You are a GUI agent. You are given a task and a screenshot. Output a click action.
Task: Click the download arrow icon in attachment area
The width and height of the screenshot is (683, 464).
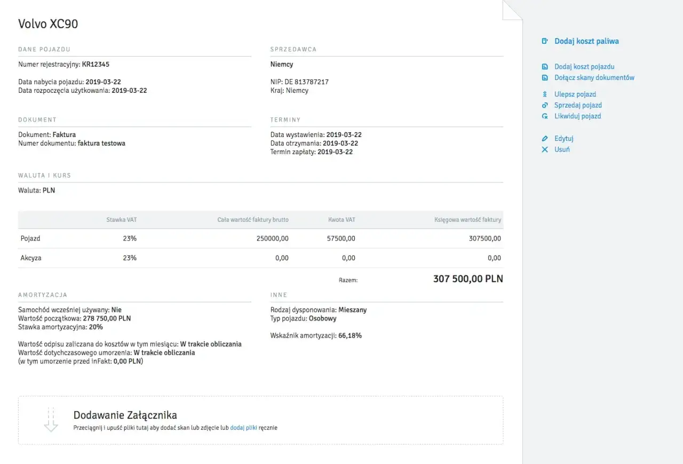[x=51, y=420]
